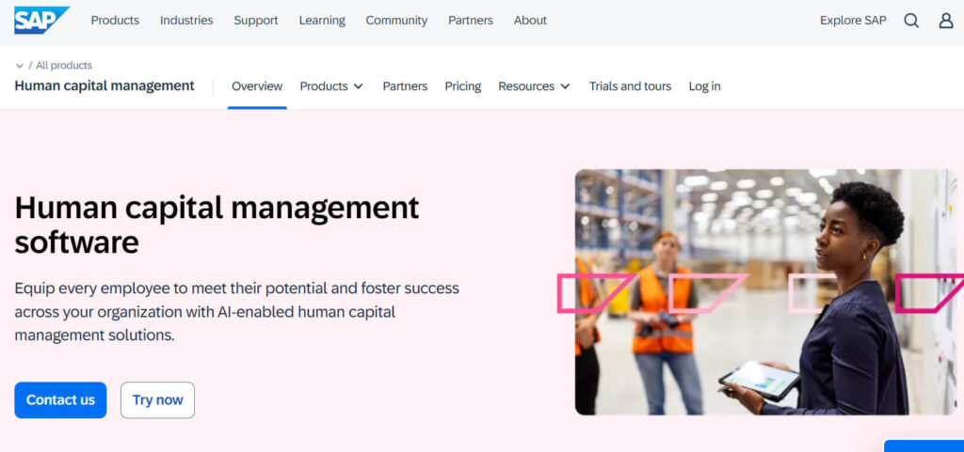Click the SAP logo

pyautogui.click(x=41, y=21)
